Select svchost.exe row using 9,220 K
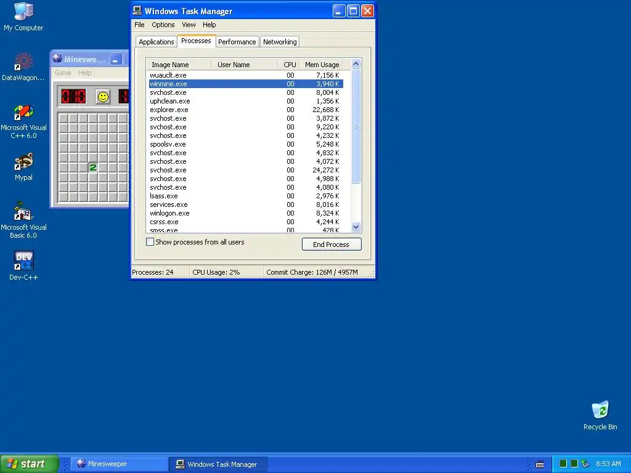This screenshot has height=473, width=631. [245, 127]
